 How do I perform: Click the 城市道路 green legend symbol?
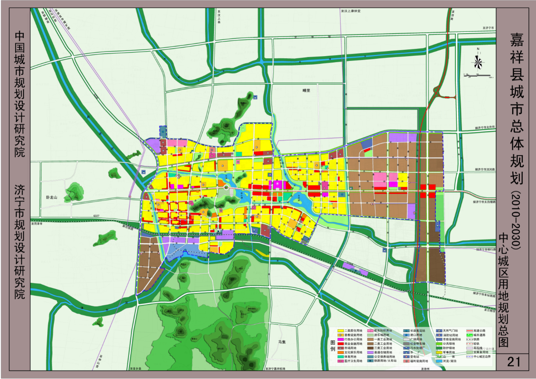(470, 335)
